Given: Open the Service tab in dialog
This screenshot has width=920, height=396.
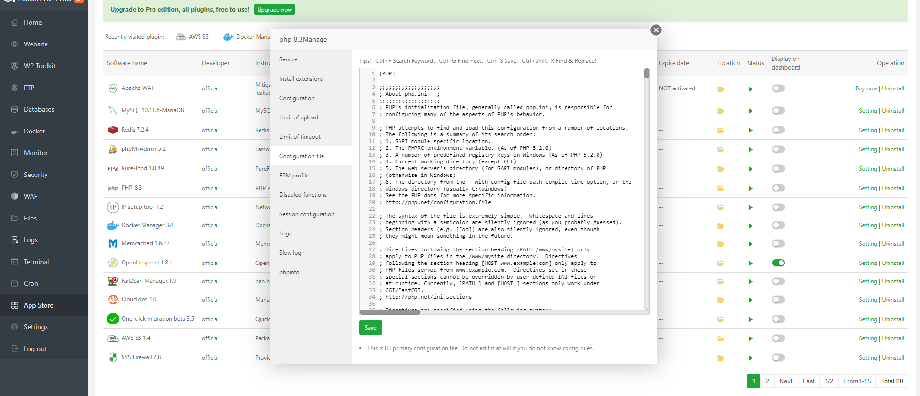Looking at the screenshot, I should [x=311, y=59].
